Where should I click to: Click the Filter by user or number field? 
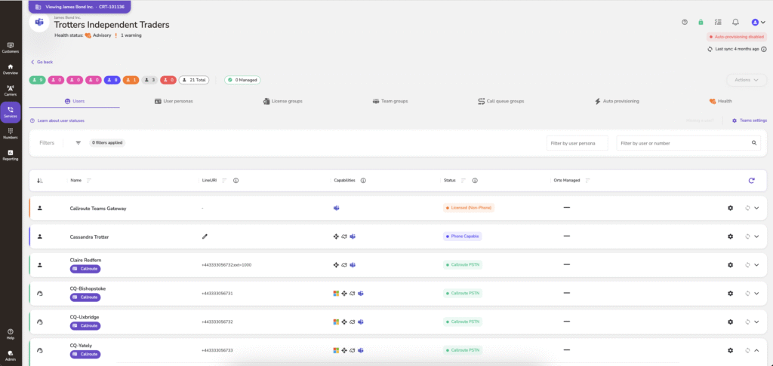[x=682, y=142]
